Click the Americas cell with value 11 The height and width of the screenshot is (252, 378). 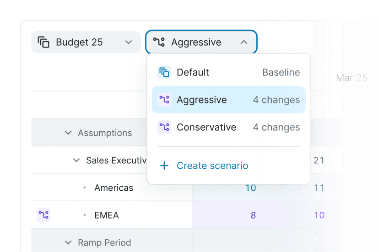pyautogui.click(x=319, y=188)
